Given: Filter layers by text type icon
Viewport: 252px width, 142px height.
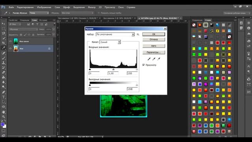Looking at the screenshot, I should click(x=37, y=24).
